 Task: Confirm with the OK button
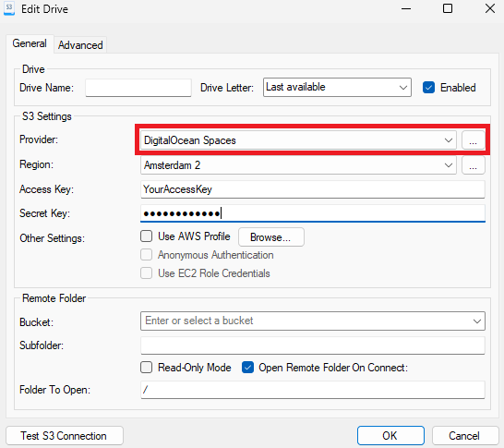tap(390, 436)
